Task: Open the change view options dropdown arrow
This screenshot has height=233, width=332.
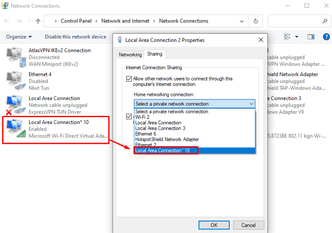Action: click(x=297, y=37)
